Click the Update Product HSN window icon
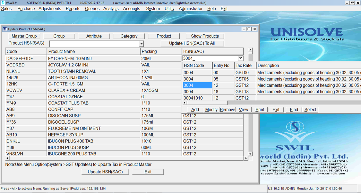The image size is (361, 193). coord(5,29)
